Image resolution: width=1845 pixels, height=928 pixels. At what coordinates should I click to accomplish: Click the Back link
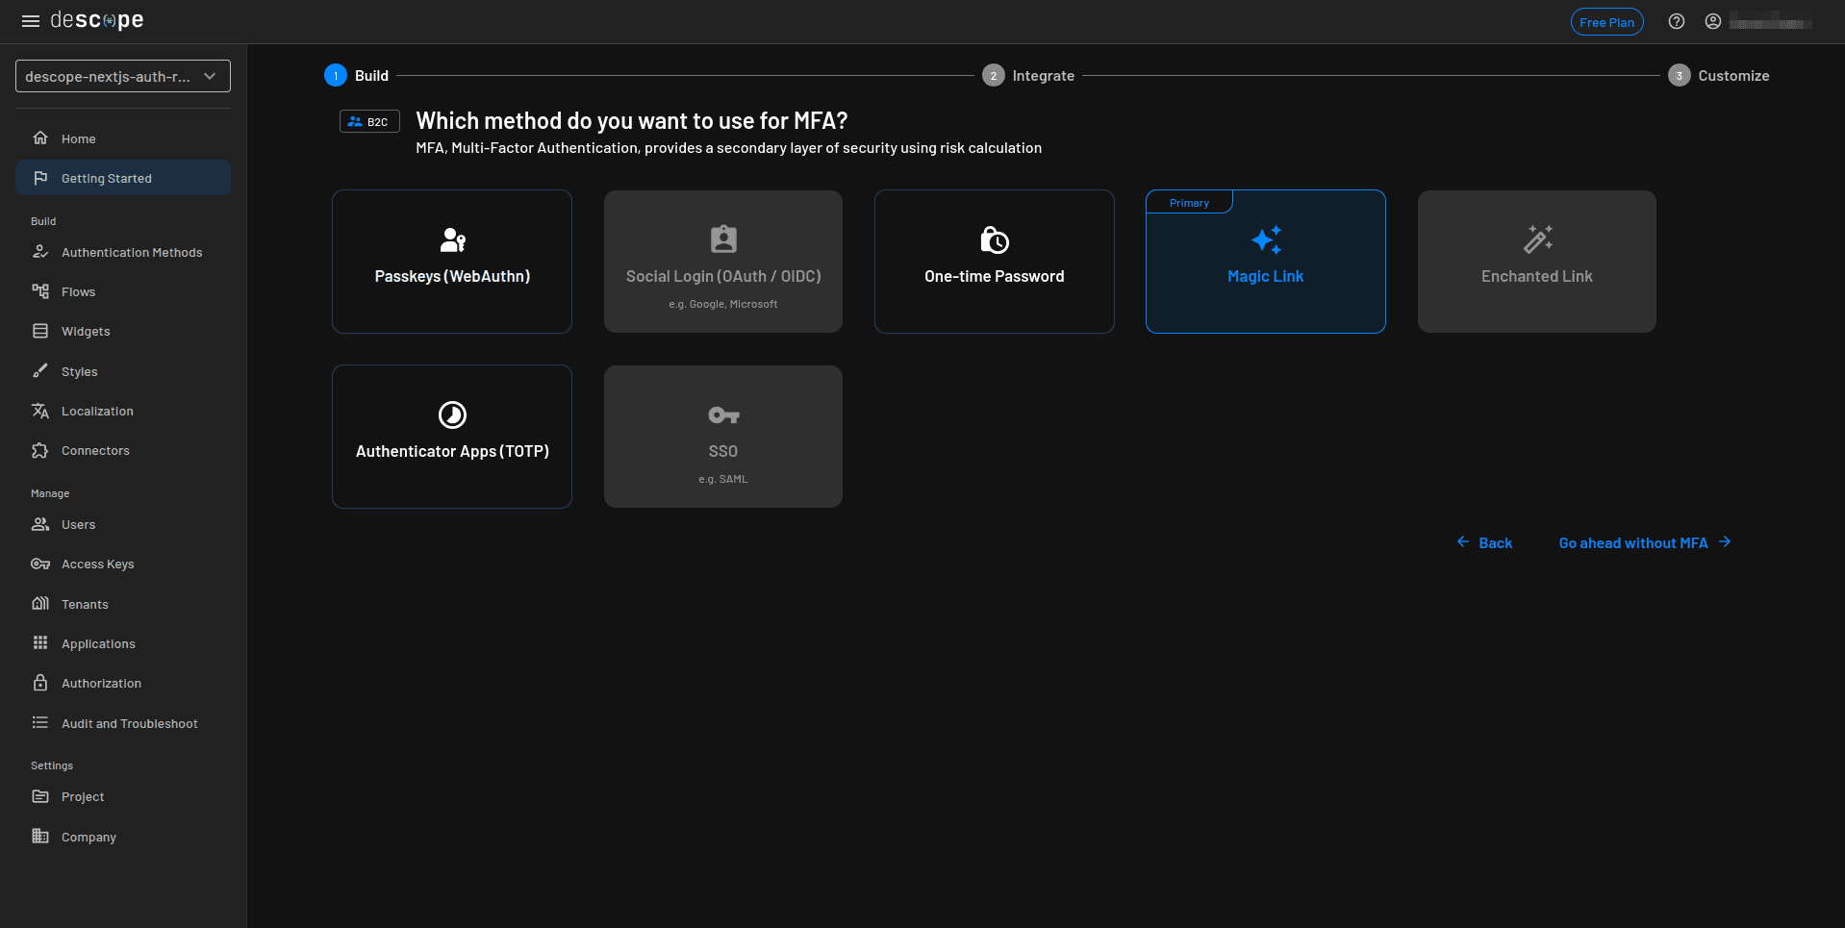1485,543
